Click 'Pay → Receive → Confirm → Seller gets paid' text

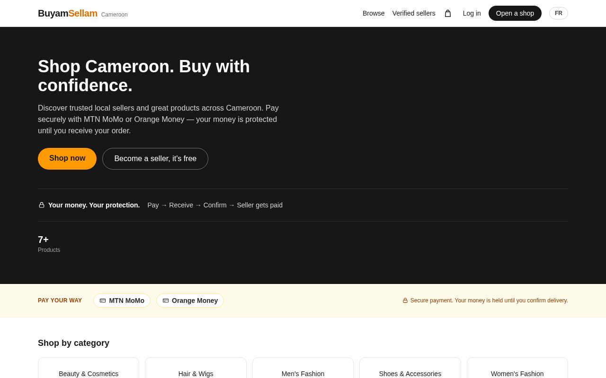(215, 205)
